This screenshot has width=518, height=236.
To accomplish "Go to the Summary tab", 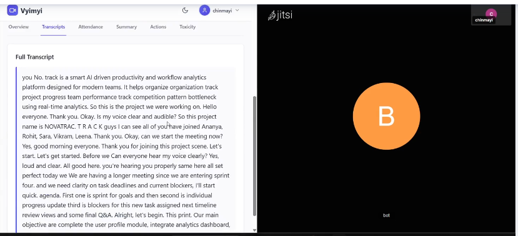I will tap(126, 27).
